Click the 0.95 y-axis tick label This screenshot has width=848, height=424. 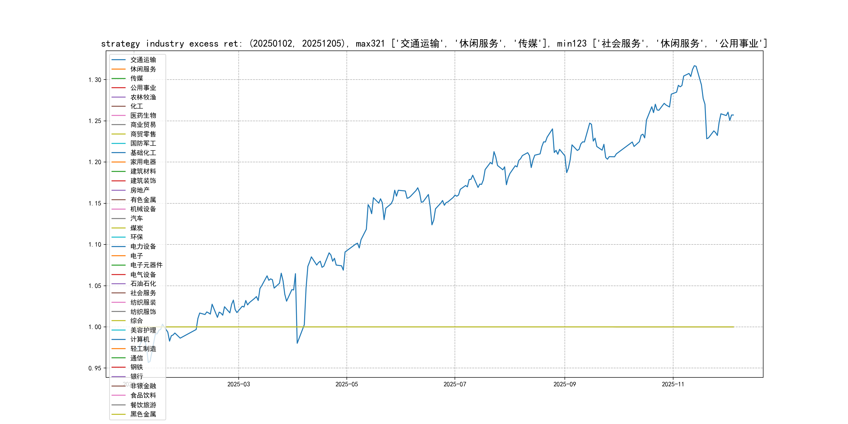click(x=94, y=368)
